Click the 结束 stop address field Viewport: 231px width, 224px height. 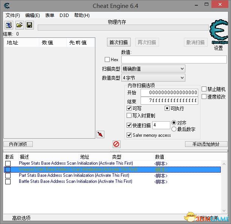[x=169, y=101]
